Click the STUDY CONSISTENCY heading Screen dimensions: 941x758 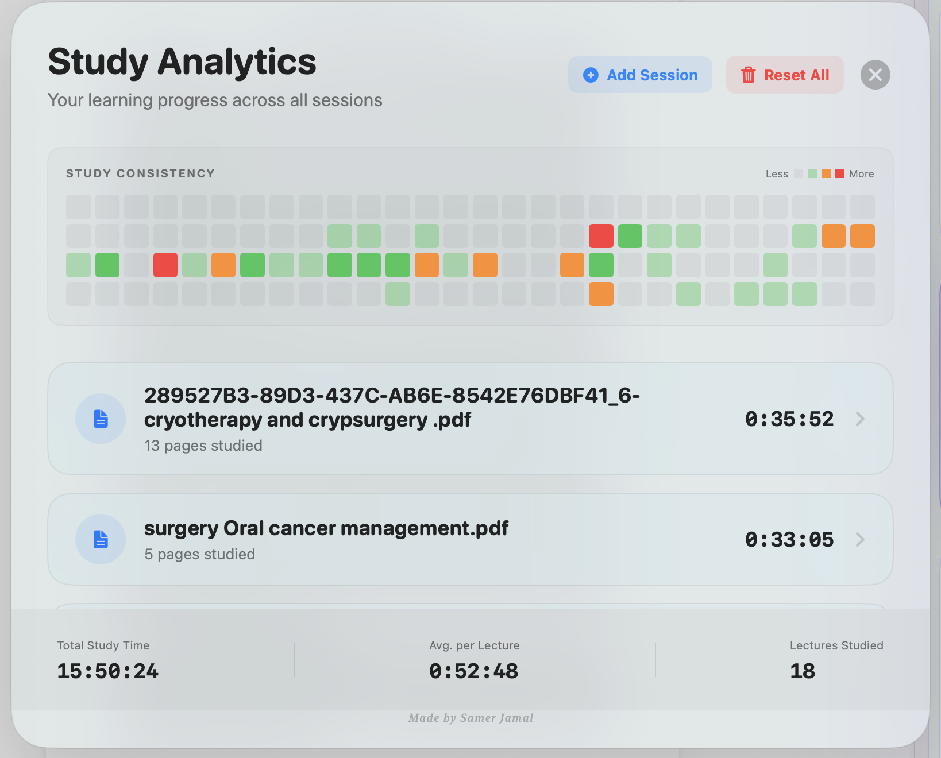(x=140, y=173)
